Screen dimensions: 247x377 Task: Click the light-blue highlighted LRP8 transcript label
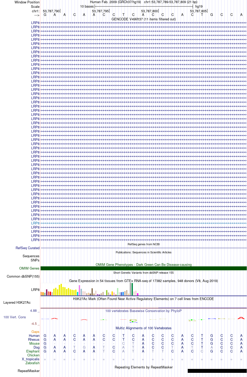coord(35,223)
